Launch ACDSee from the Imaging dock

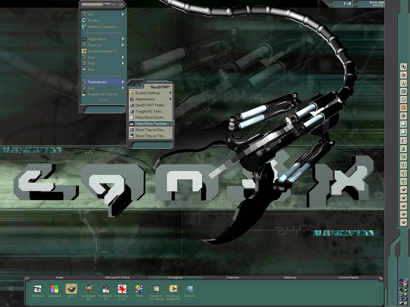pyautogui.click(x=37, y=289)
